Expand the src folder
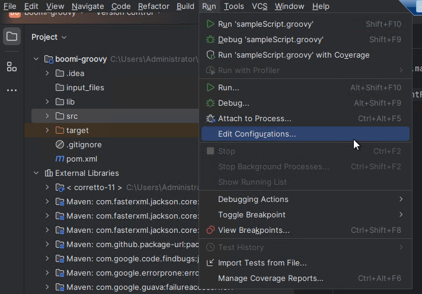Image resolution: width=422 pixels, height=294 pixels. pos(47,116)
